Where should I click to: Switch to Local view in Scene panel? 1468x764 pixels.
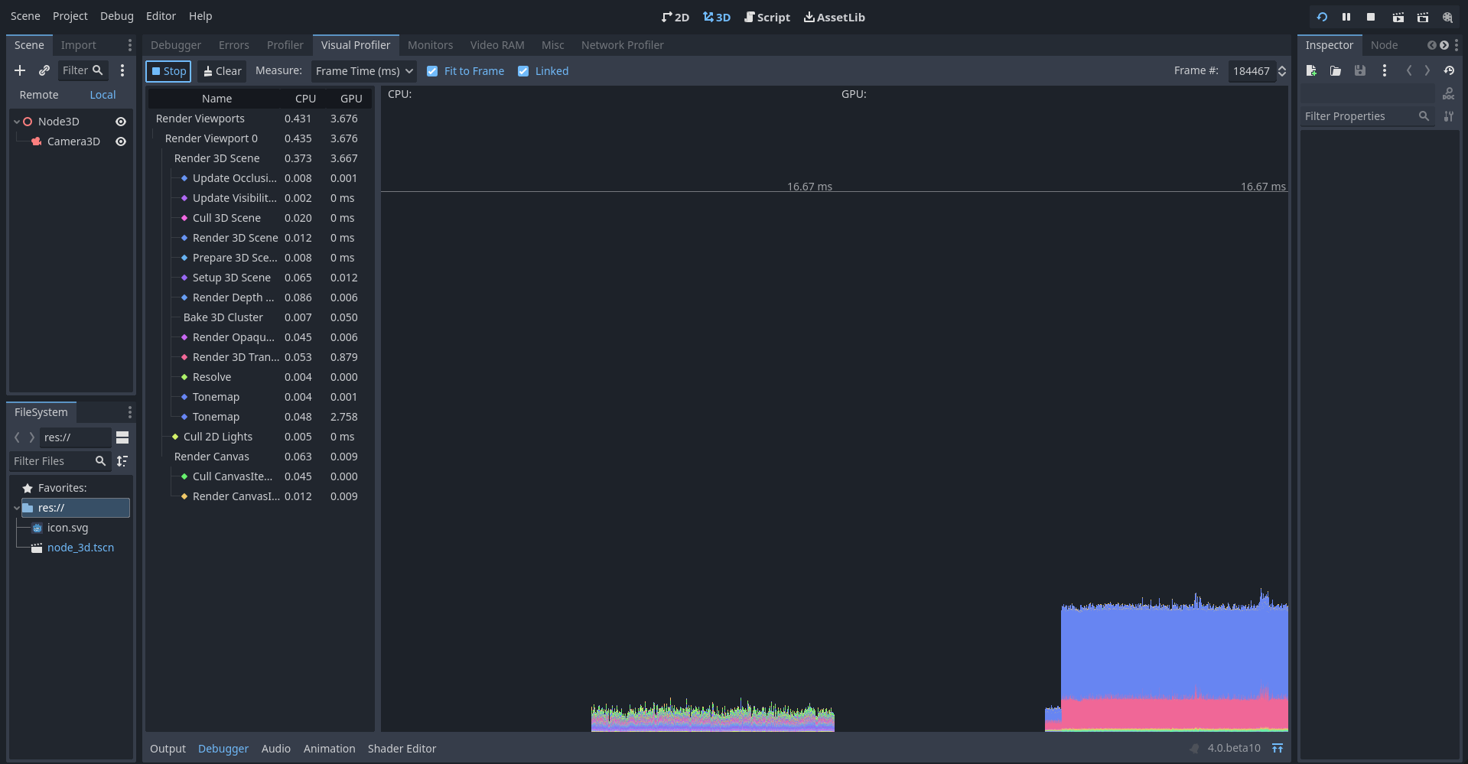pyautogui.click(x=102, y=94)
